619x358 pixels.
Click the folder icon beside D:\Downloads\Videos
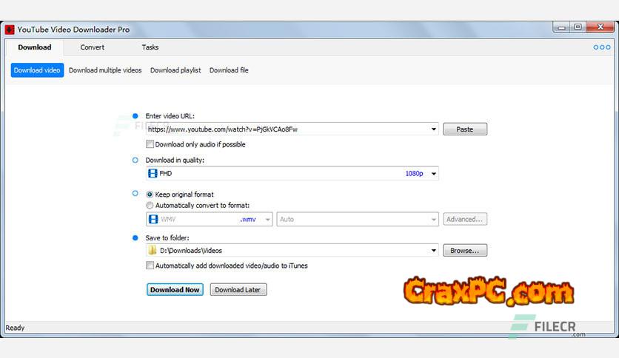pyautogui.click(x=153, y=250)
